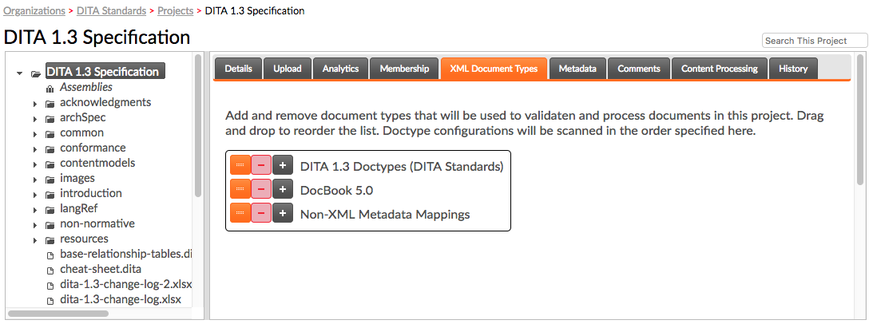Click file icon for cheat-sheet.dita
This screenshot has height=324, width=873.
pos(50,270)
